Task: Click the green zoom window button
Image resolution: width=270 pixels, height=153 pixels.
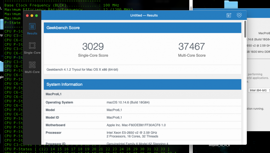Action: coord(36,15)
